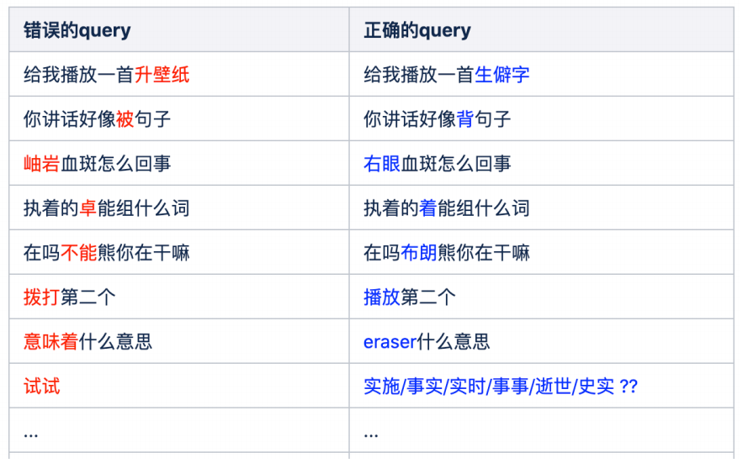
Task: Click the cell "播放第二个"
Action: coord(542,297)
